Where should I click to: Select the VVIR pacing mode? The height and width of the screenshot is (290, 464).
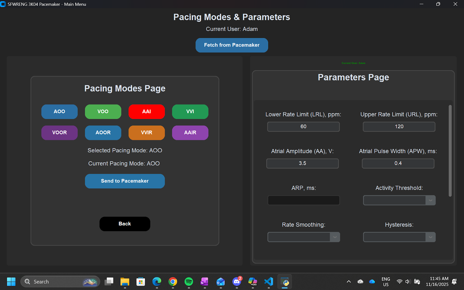146,133
